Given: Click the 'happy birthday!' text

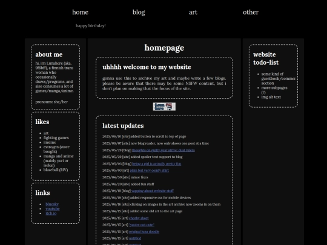Looking at the screenshot, I should (x=91, y=26).
